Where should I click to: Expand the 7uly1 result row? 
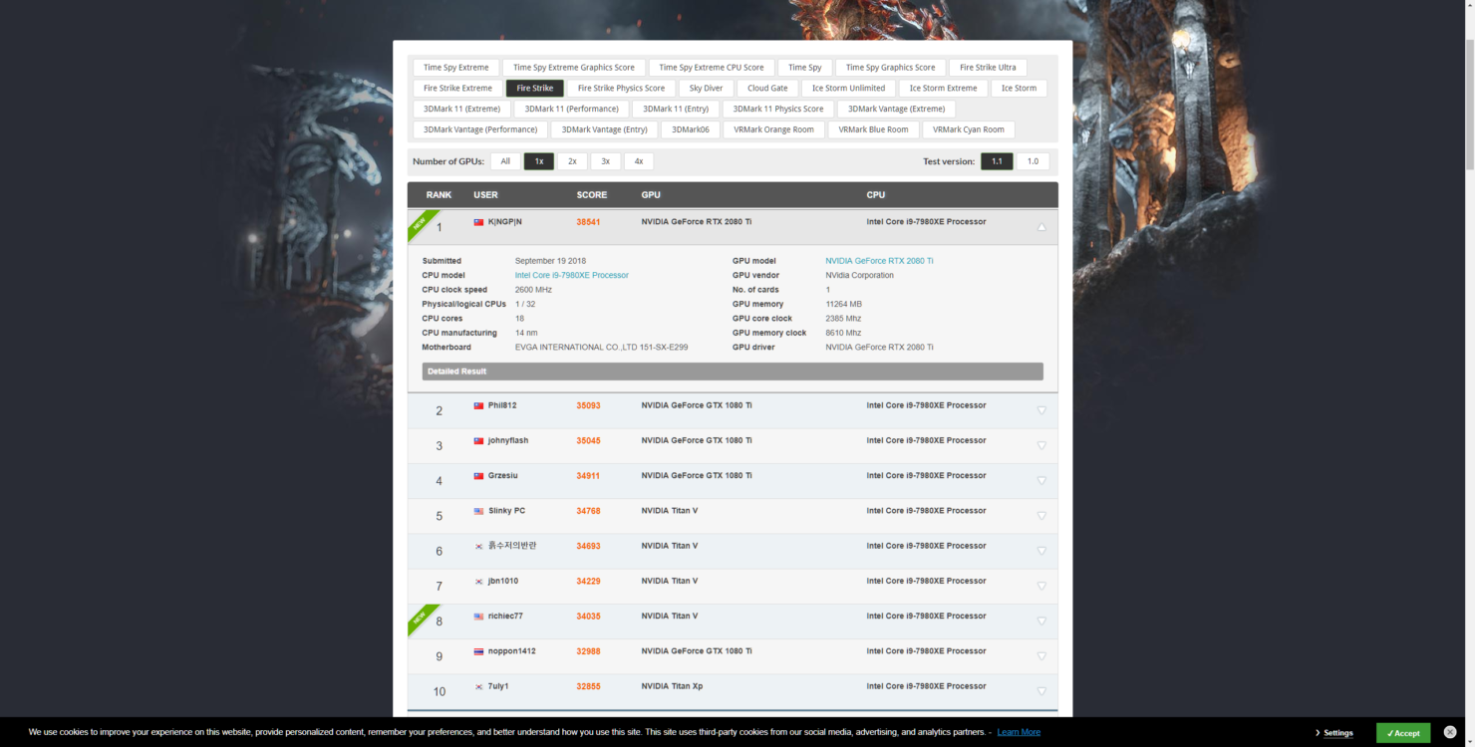[1041, 690]
